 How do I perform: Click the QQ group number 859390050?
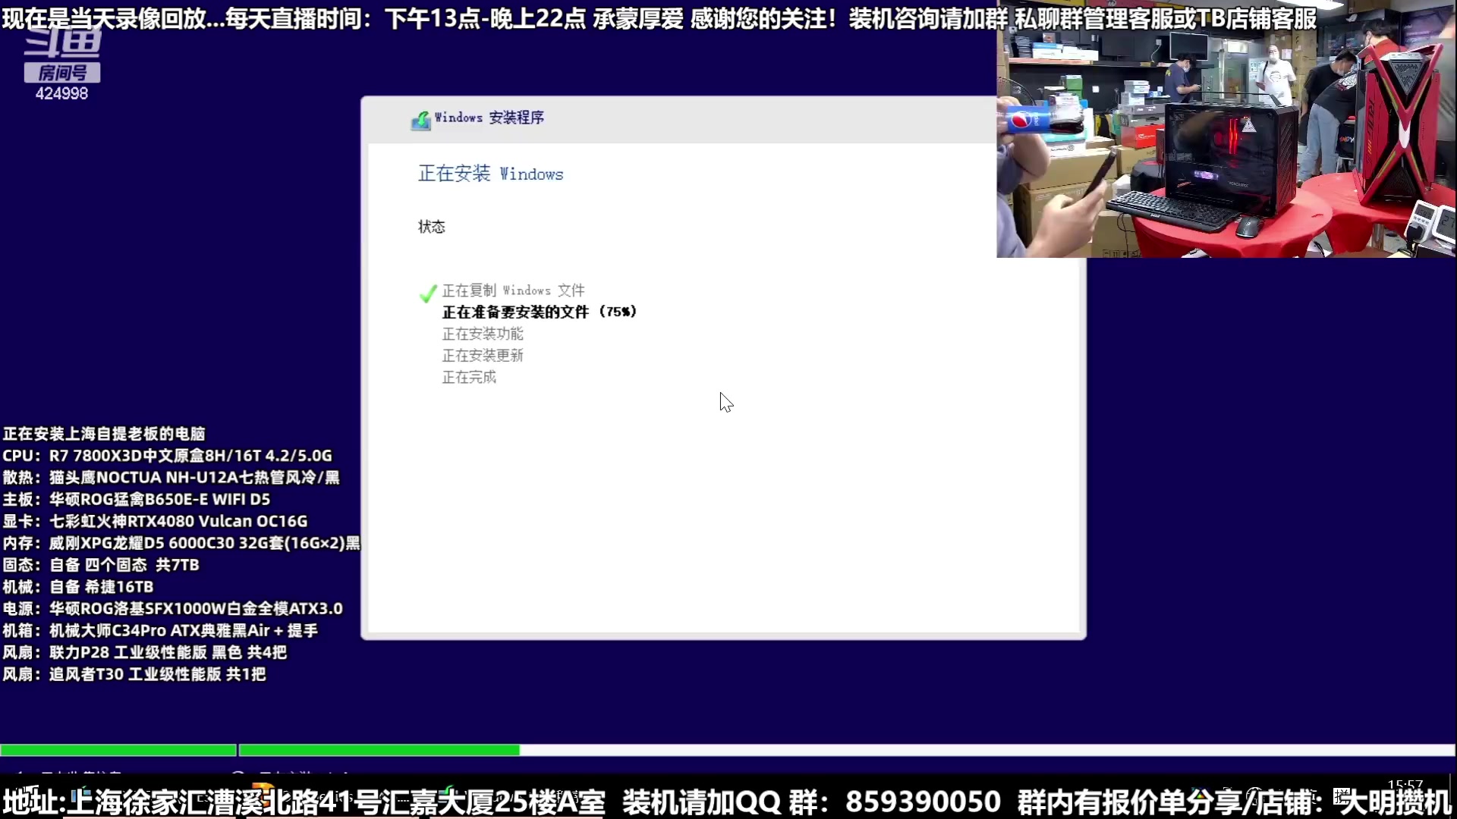pos(921,801)
